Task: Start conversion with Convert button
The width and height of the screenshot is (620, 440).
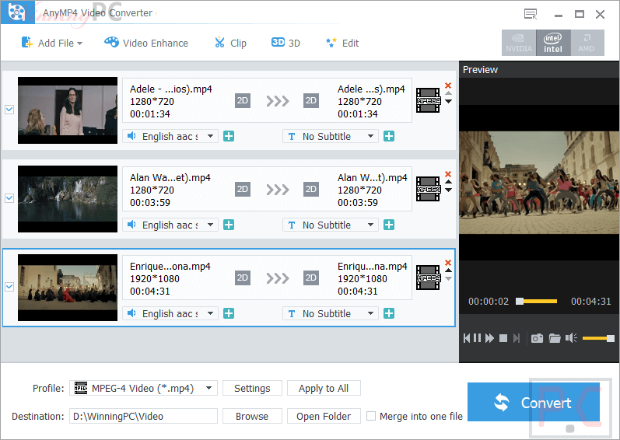Action: tap(534, 402)
